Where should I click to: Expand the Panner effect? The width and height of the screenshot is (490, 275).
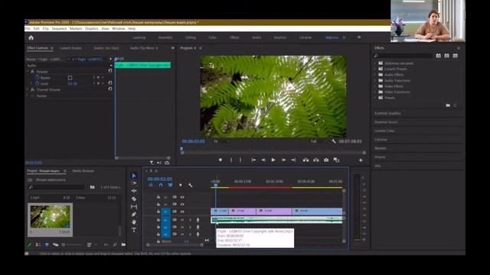click(x=28, y=95)
